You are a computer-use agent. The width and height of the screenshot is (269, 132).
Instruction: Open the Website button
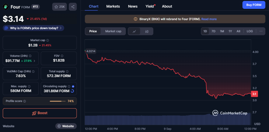pyautogui.click(x=66, y=126)
